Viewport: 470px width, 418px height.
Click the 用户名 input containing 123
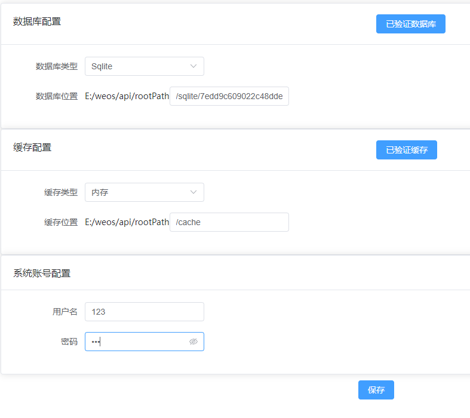click(x=144, y=312)
